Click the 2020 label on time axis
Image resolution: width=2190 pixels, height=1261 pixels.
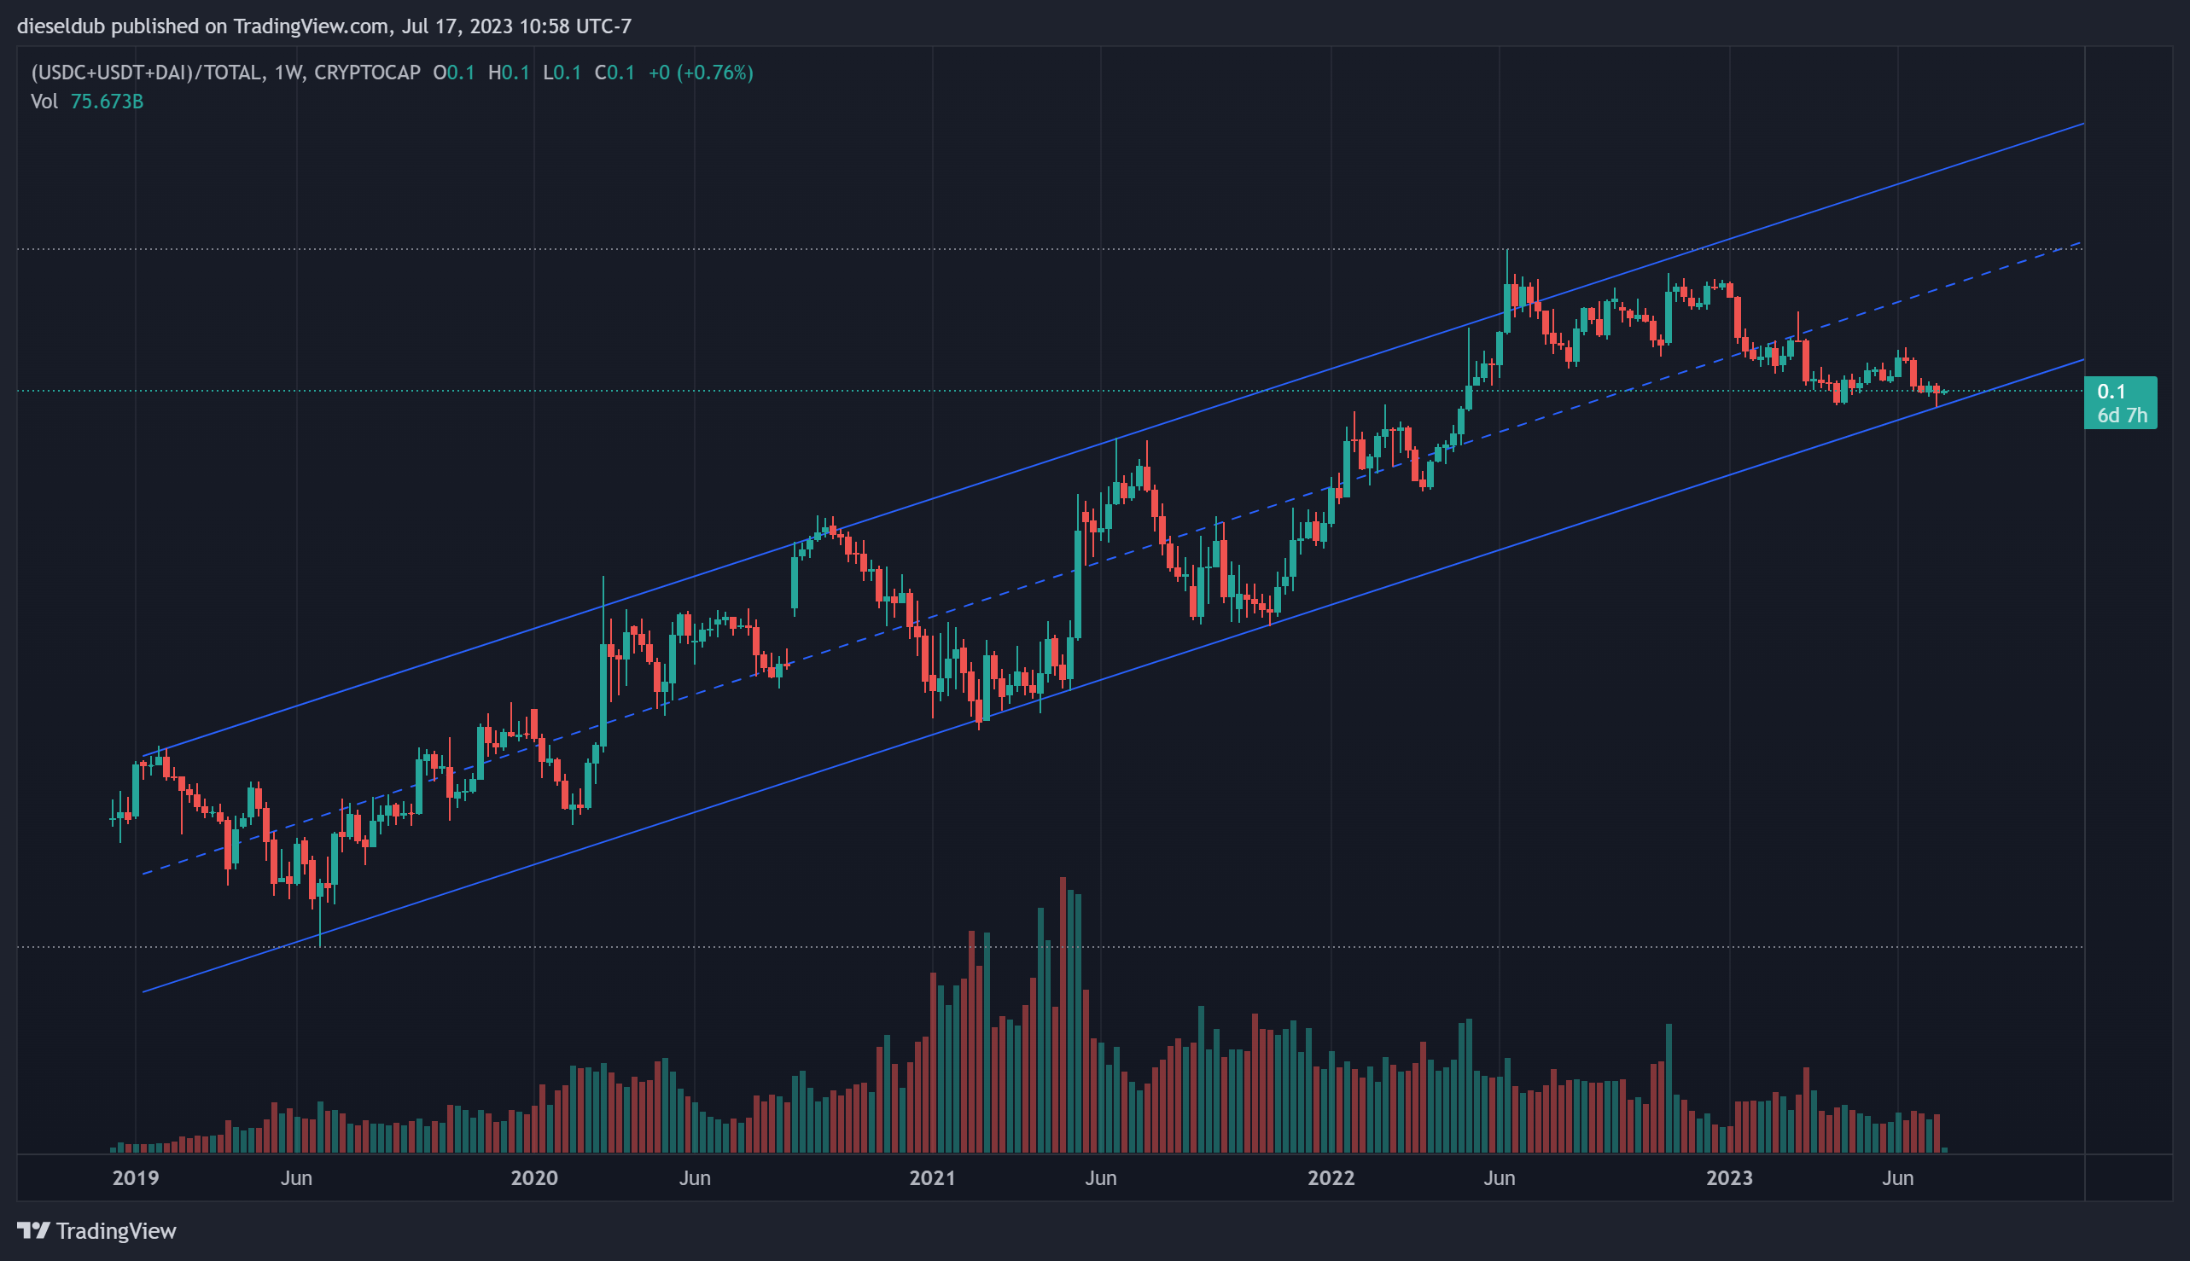click(x=534, y=1178)
